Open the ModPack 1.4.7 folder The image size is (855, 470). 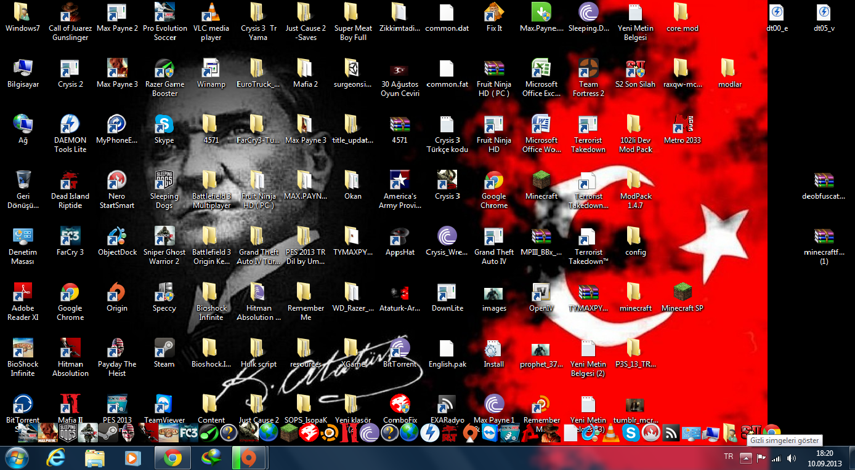coord(635,190)
